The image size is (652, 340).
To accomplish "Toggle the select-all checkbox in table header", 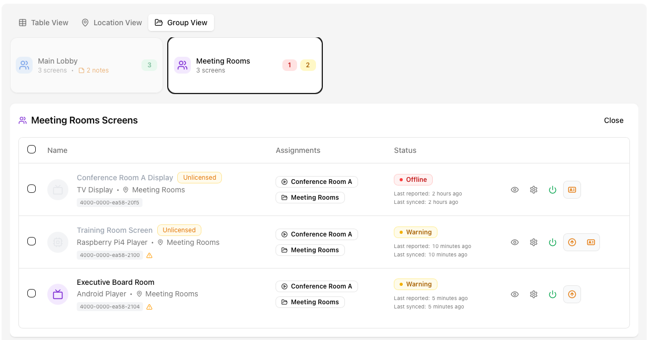I will [x=32, y=149].
